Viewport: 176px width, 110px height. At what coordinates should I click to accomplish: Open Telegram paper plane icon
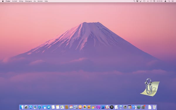click(x=49, y=107)
